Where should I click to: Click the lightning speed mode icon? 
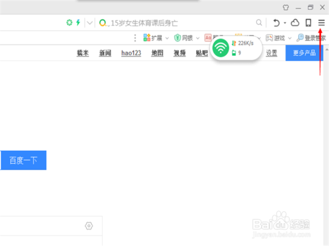click(78, 22)
